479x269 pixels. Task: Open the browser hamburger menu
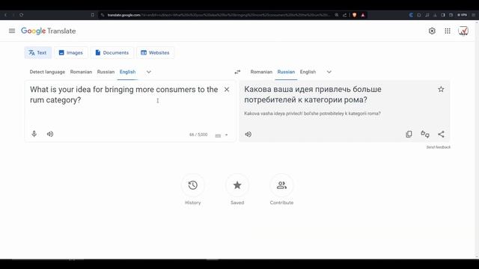(474, 15)
